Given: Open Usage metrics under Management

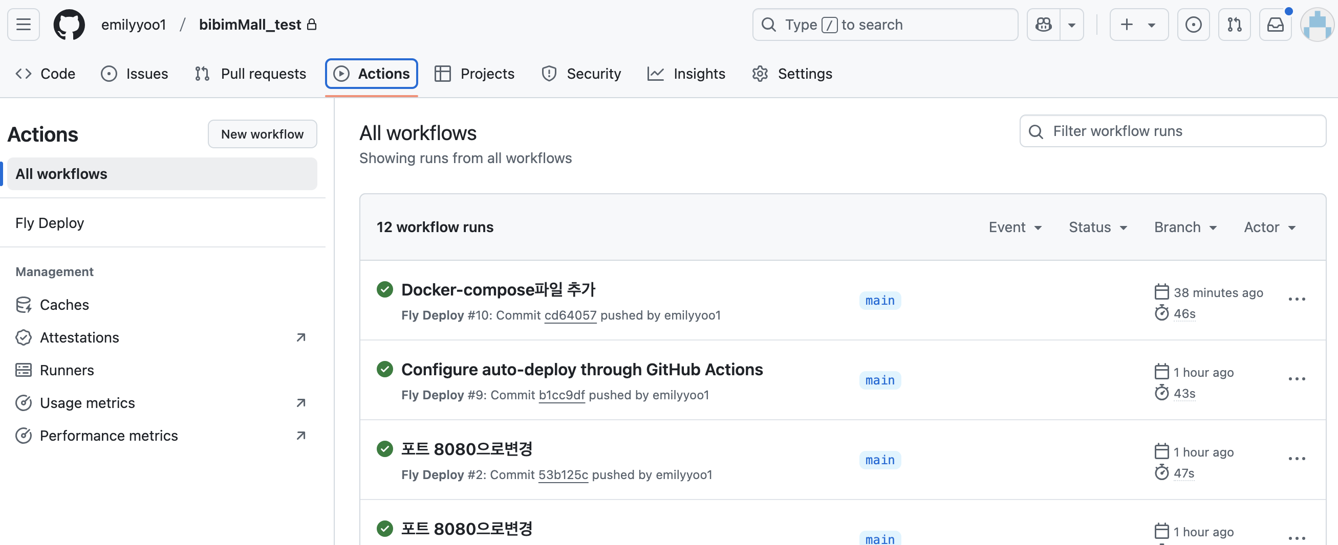Looking at the screenshot, I should (162, 403).
